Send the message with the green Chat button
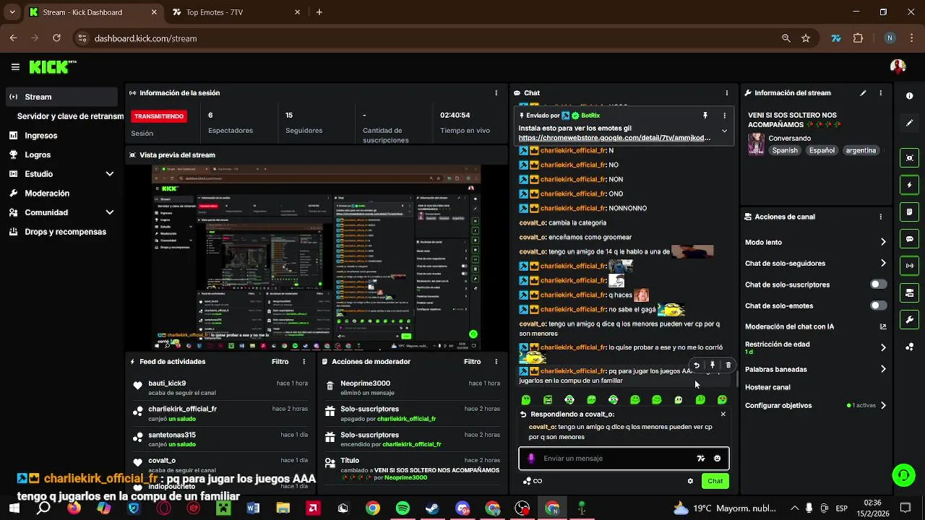This screenshot has height=520, width=925. click(715, 481)
